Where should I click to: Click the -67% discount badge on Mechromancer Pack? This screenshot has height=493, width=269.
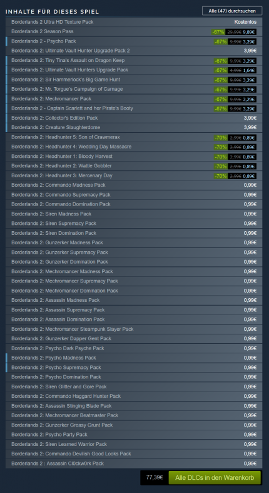tap(220, 99)
